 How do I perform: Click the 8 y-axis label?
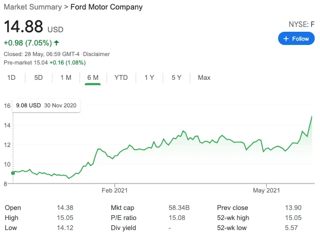click(x=5, y=184)
